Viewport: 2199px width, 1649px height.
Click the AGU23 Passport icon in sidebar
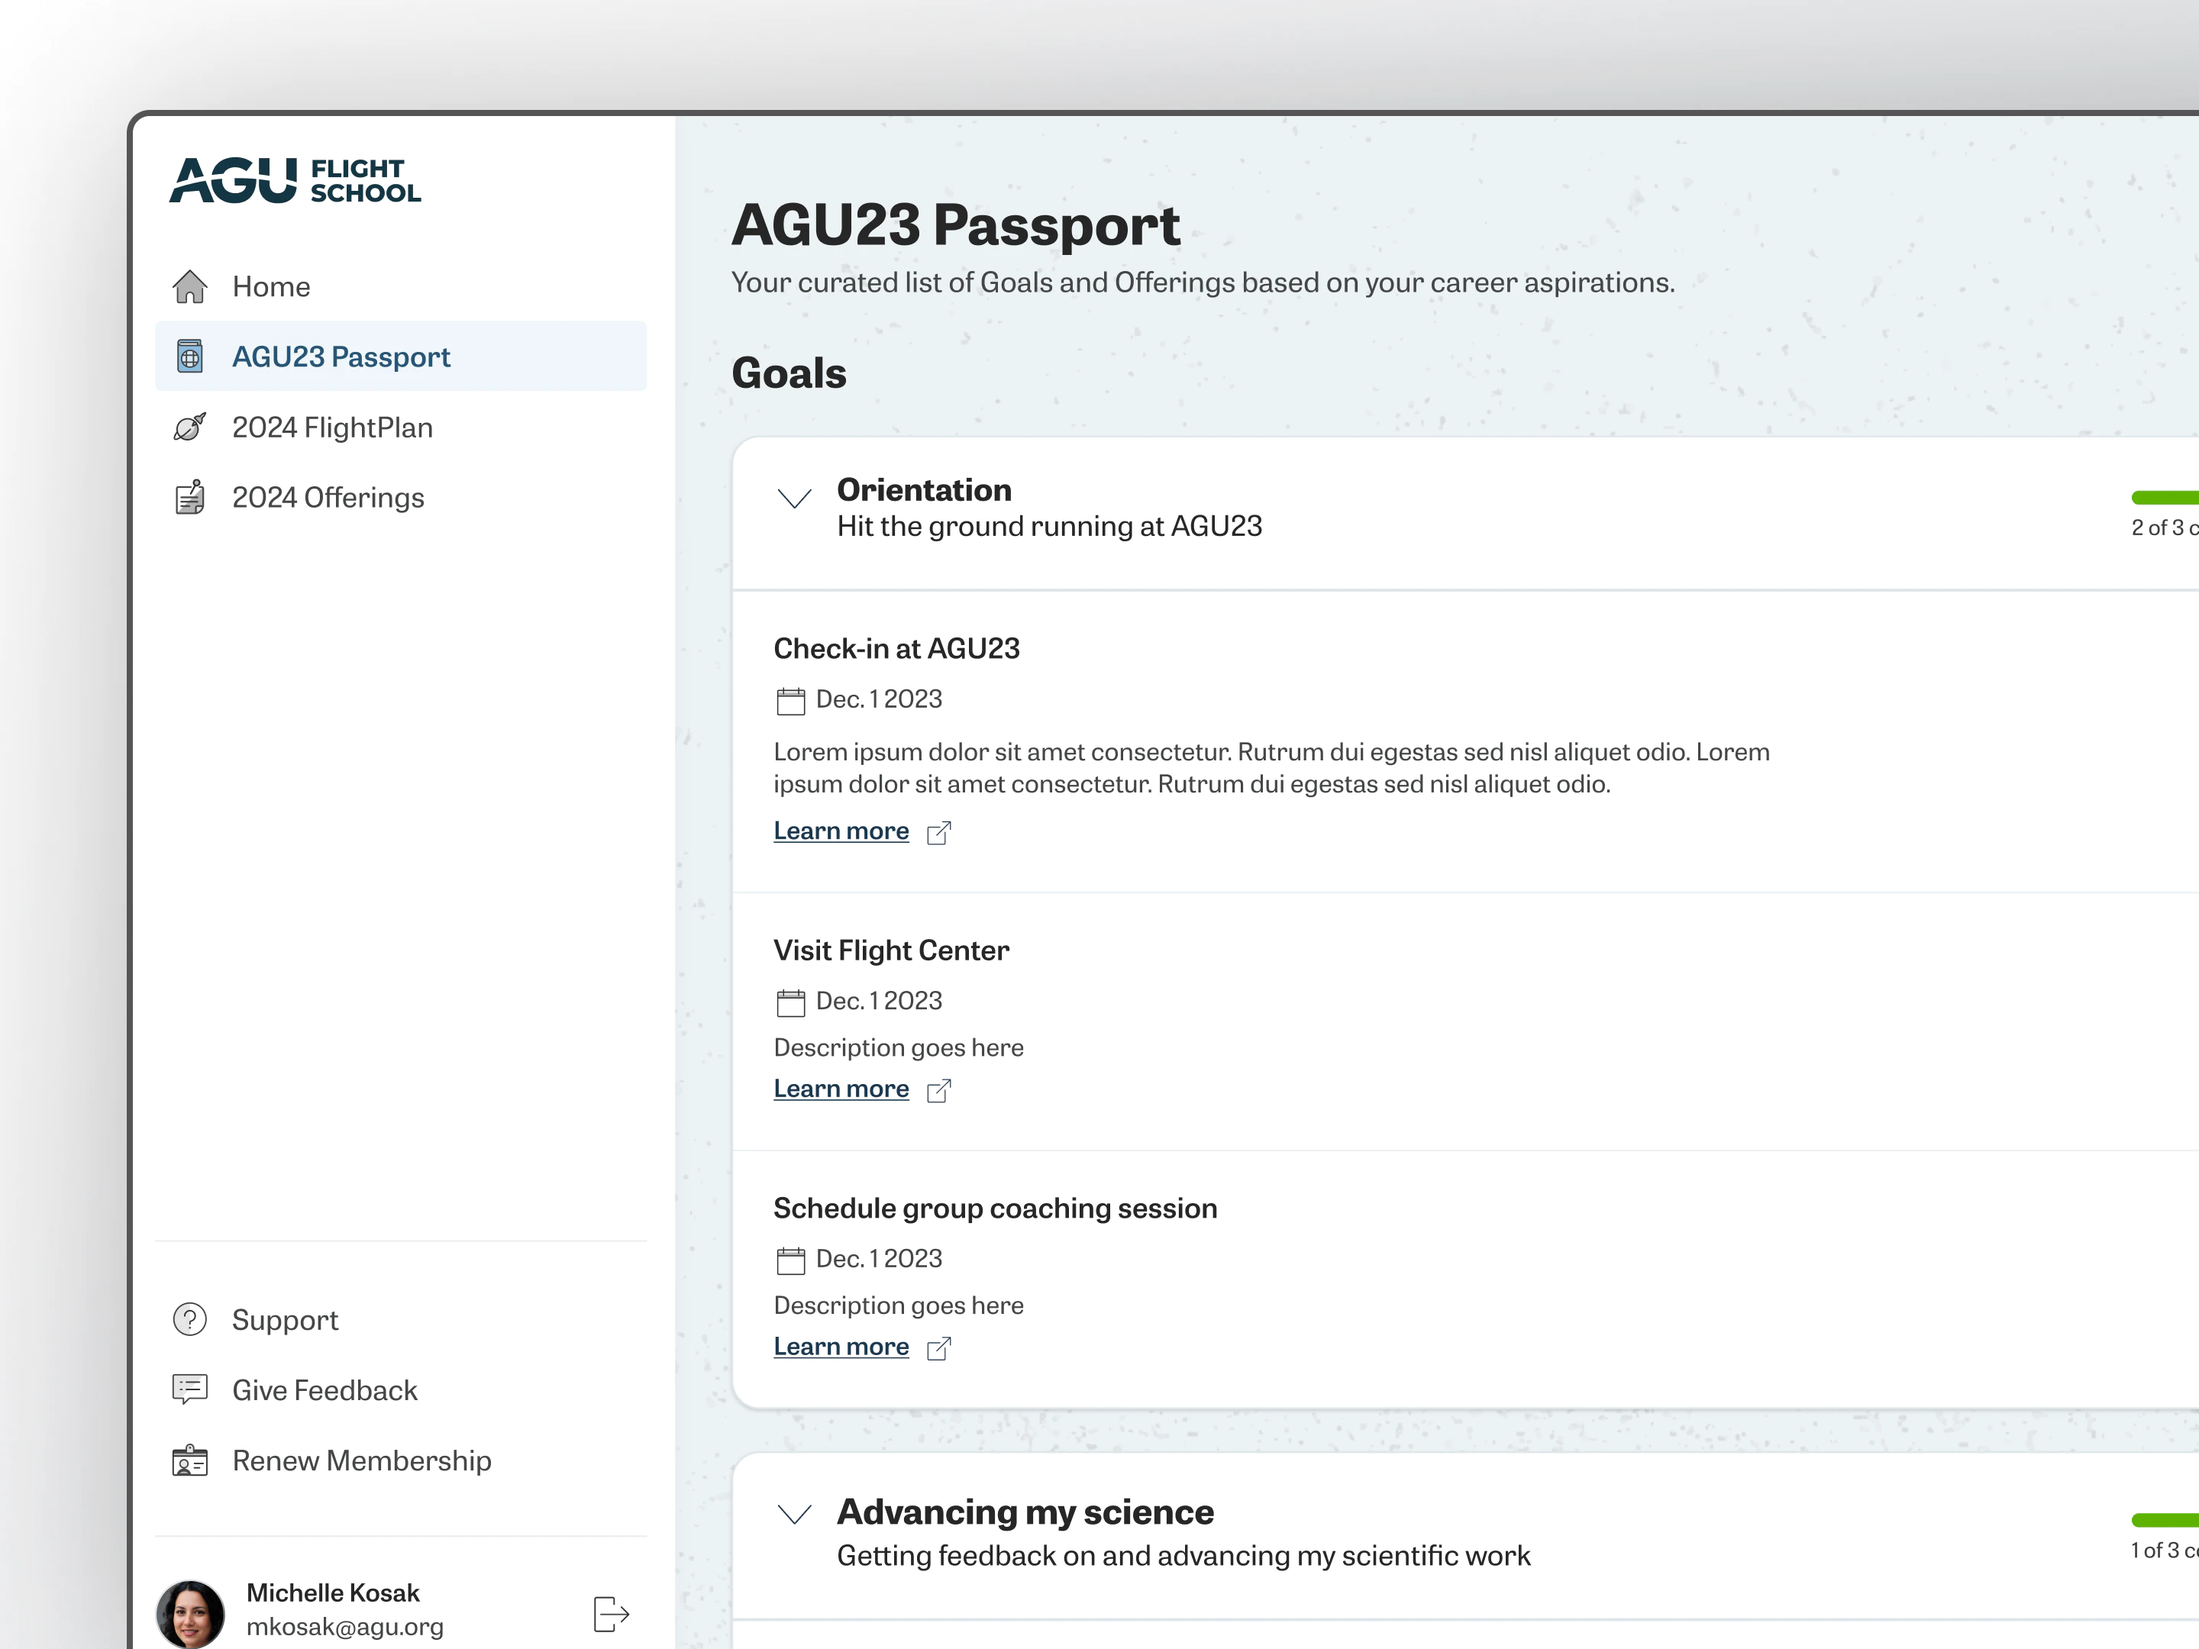[190, 356]
